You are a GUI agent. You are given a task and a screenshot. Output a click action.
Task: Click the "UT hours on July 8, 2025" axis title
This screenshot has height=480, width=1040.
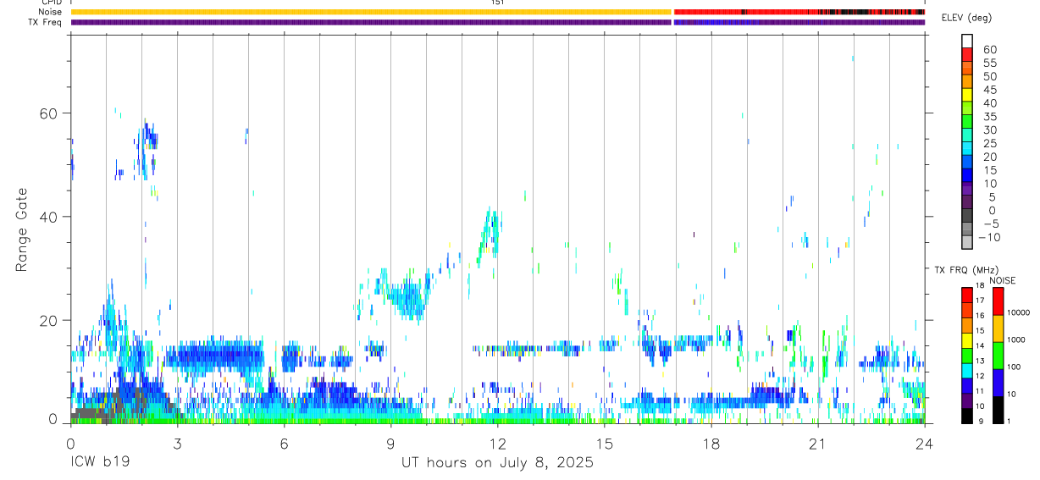click(x=497, y=463)
